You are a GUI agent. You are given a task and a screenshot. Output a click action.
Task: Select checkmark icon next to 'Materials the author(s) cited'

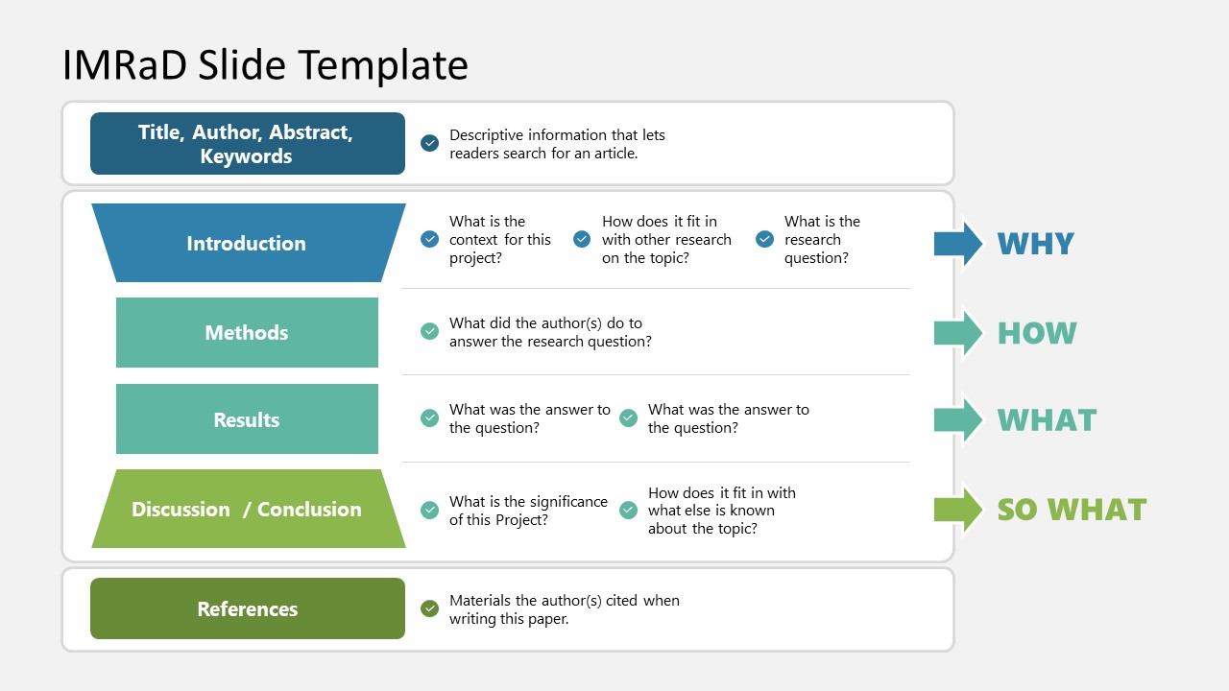[430, 608]
